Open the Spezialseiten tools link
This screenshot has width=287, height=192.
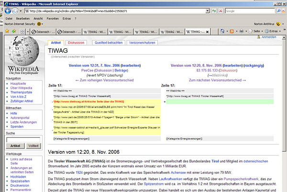coord(20,181)
